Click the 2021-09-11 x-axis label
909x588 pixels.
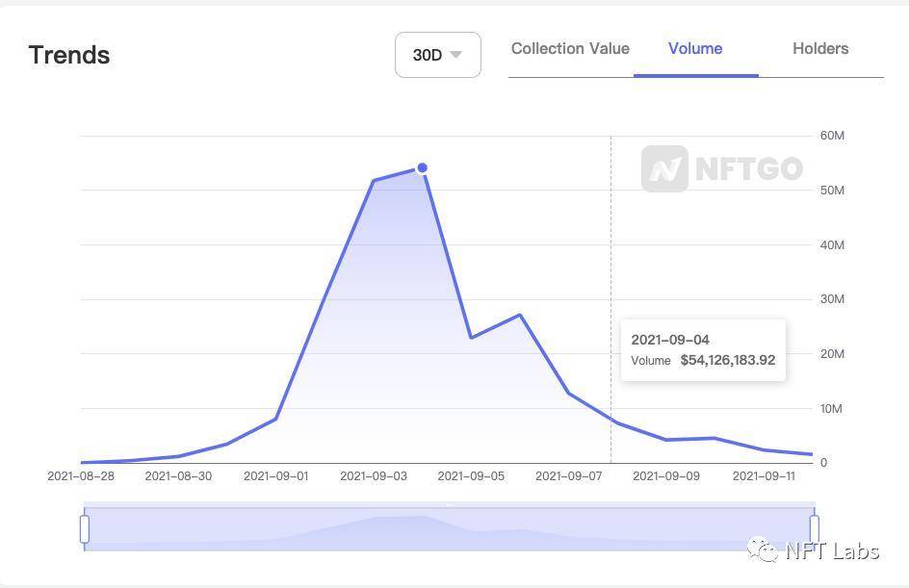[764, 476]
